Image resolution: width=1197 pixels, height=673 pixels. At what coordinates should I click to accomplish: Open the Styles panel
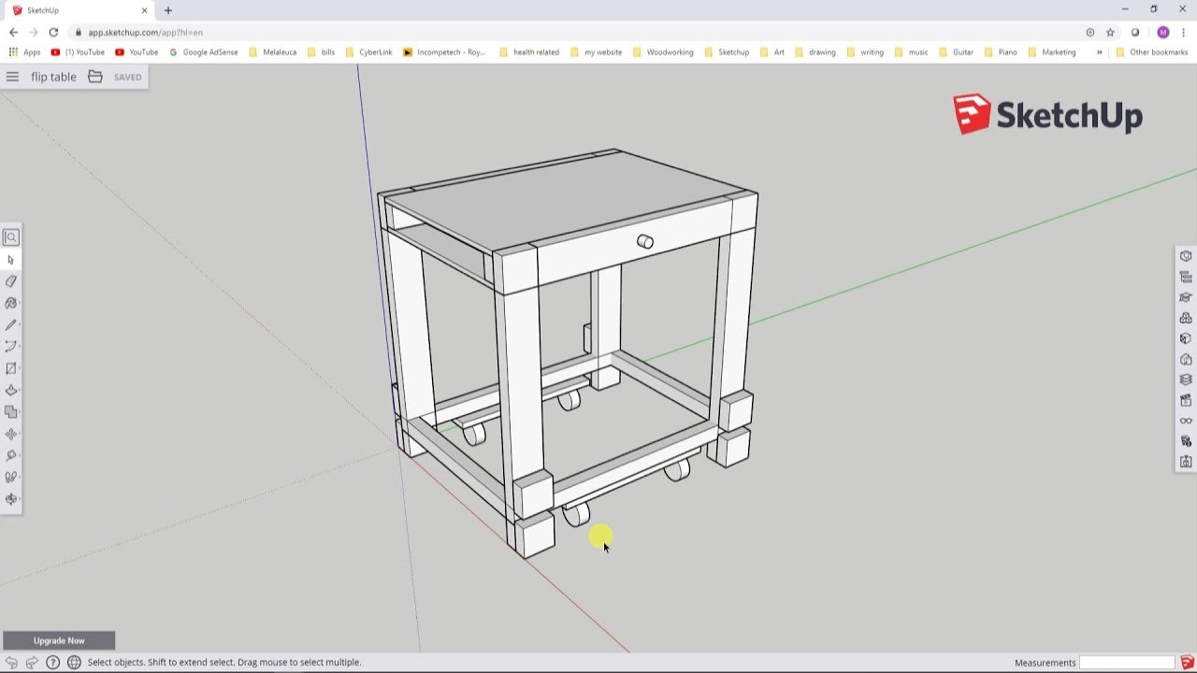1186,359
